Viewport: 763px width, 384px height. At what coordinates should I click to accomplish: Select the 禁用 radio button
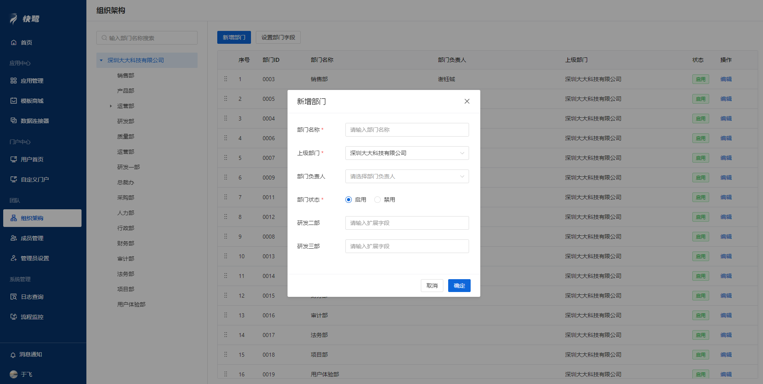click(377, 200)
